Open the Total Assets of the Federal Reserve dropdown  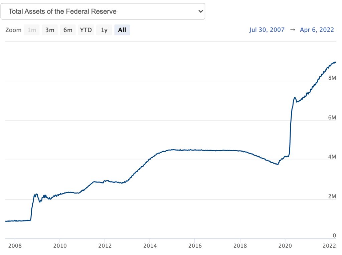[103, 11]
